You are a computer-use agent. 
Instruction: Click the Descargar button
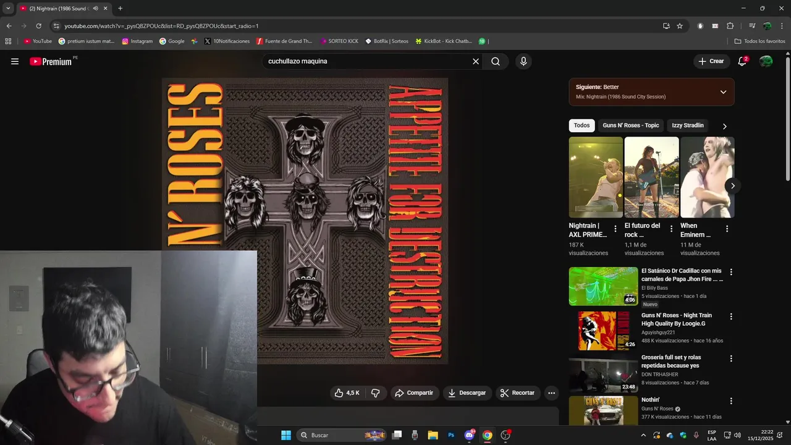point(467,393)
